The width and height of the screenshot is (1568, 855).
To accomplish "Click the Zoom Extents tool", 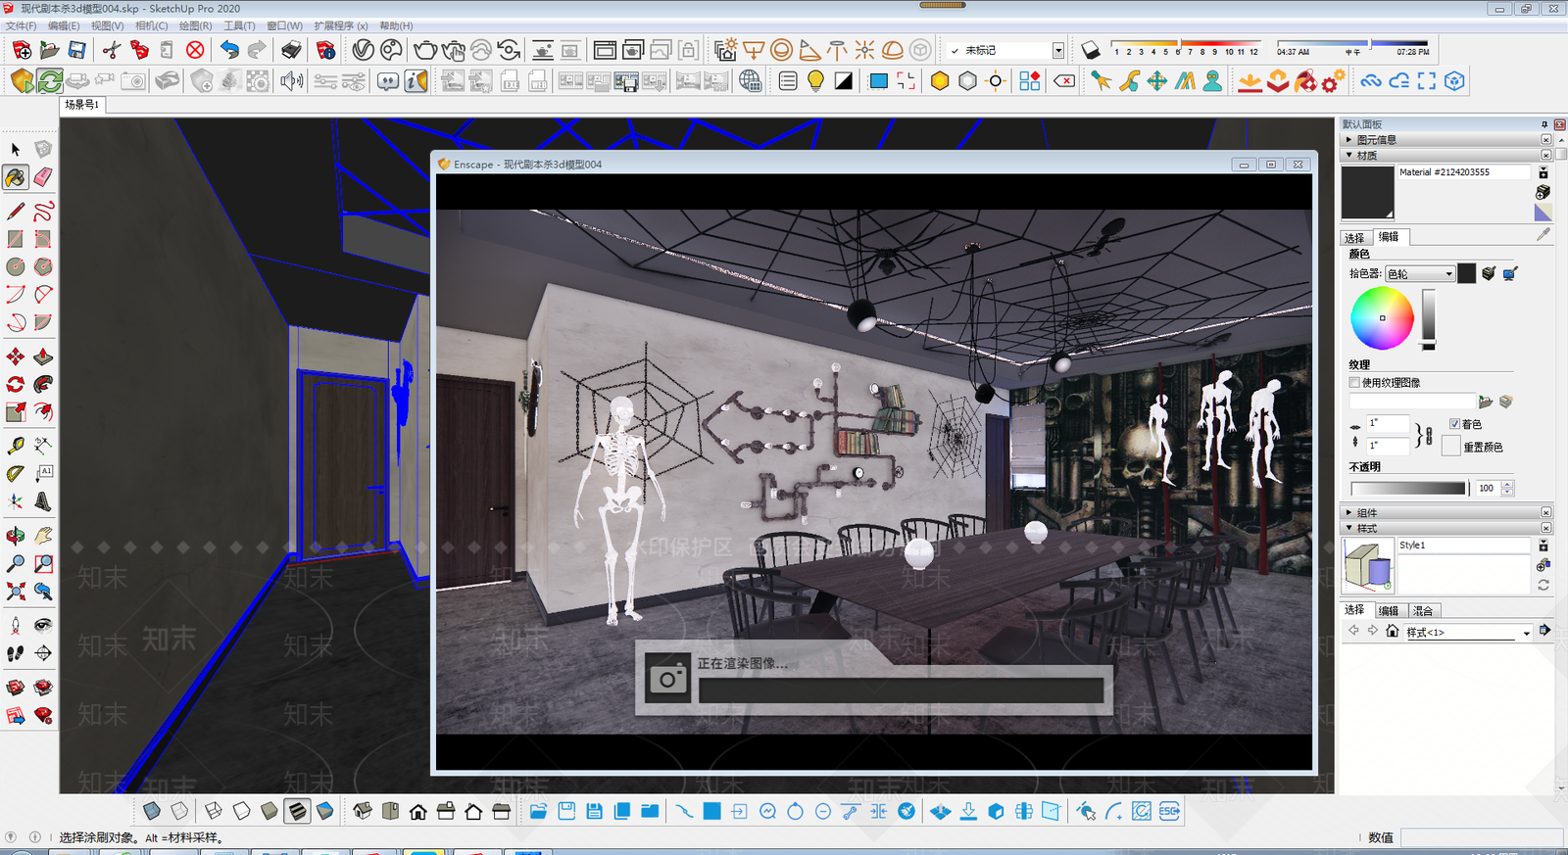I will (16, 592).
